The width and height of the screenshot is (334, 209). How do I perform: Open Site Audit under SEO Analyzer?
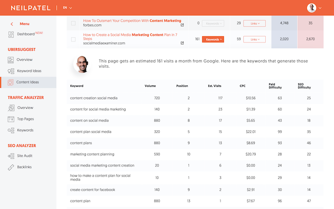click(25, 156)
